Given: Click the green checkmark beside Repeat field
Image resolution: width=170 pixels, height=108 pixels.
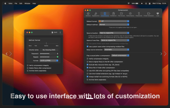Looking at the screenshot, I should (58, 57).
